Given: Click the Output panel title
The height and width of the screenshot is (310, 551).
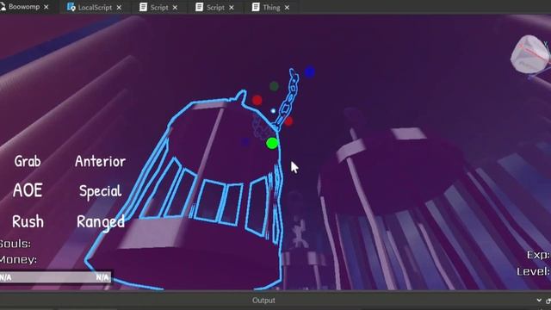Looking at the screenshot, I should 263,301.
